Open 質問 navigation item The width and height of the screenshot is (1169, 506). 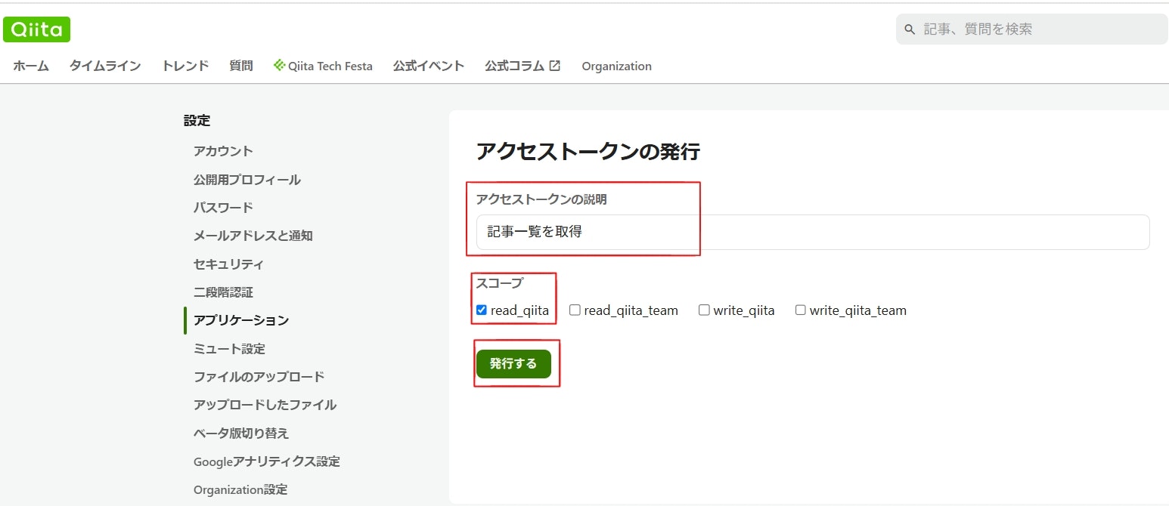(241, 66)
